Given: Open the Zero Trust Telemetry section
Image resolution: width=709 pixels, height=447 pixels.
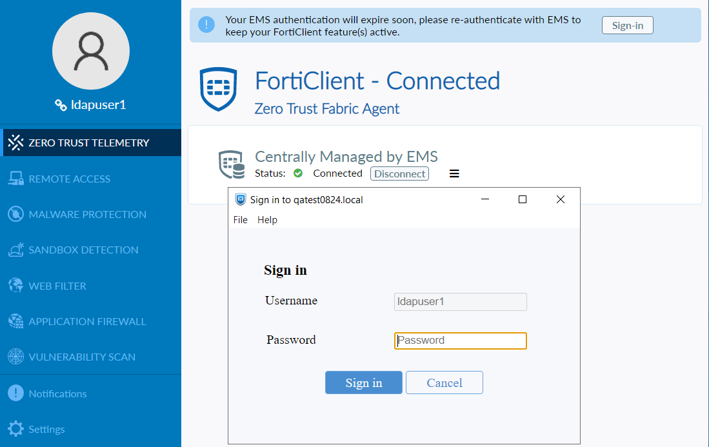Looking at the screenshot, I should [x=75, y=143].
